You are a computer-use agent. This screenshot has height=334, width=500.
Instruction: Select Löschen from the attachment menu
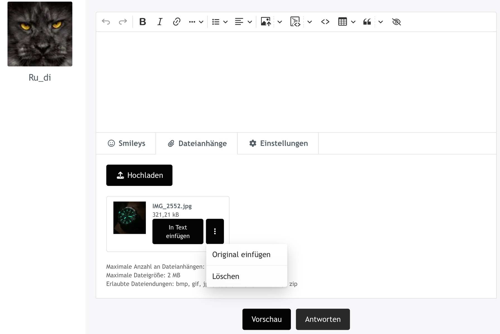click(x=226, y=276)
